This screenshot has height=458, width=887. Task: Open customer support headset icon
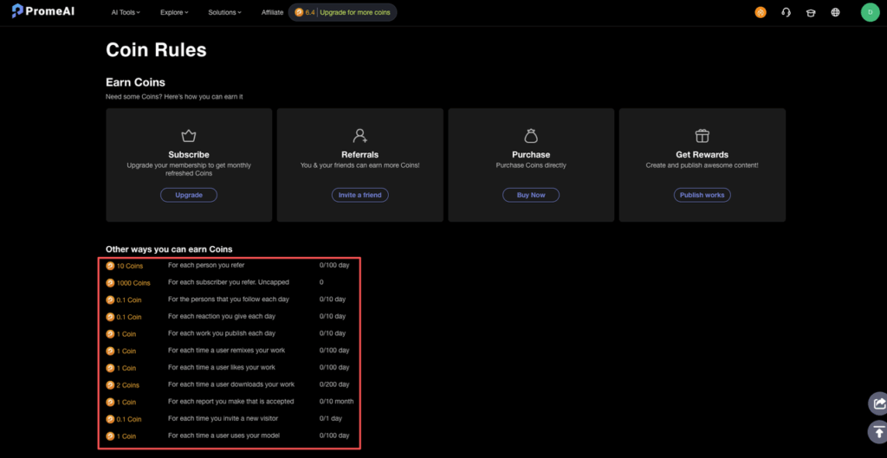786,12
